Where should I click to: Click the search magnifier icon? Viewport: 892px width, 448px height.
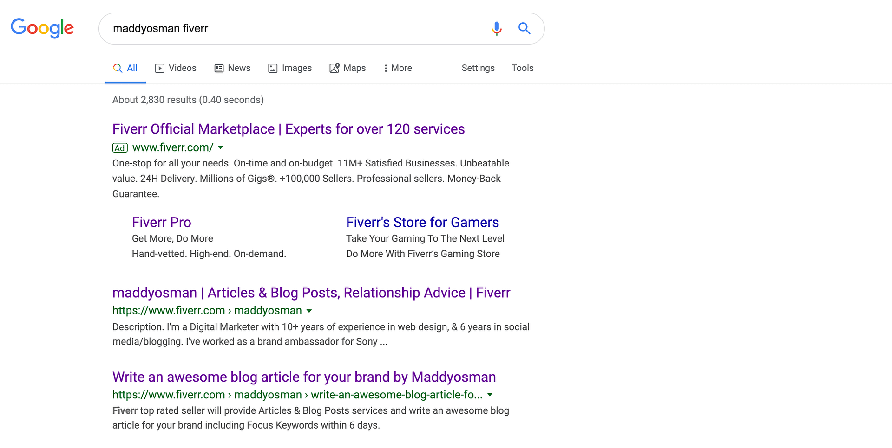tap(524, 28)
